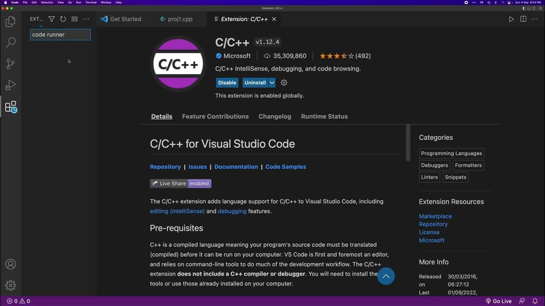Click the install count download icon
The width and height of the screenshot is (545, 306).
pyautogui.click(x=267, y=56)
